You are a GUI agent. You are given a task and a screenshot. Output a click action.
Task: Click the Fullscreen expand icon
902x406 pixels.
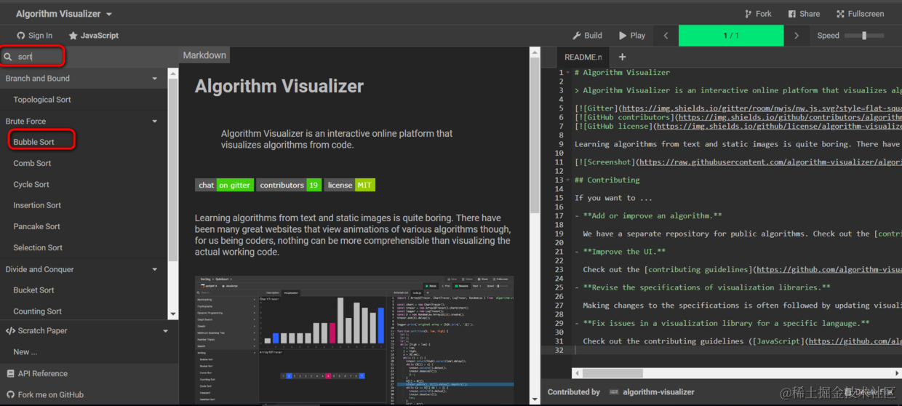[x=841, y=14]
